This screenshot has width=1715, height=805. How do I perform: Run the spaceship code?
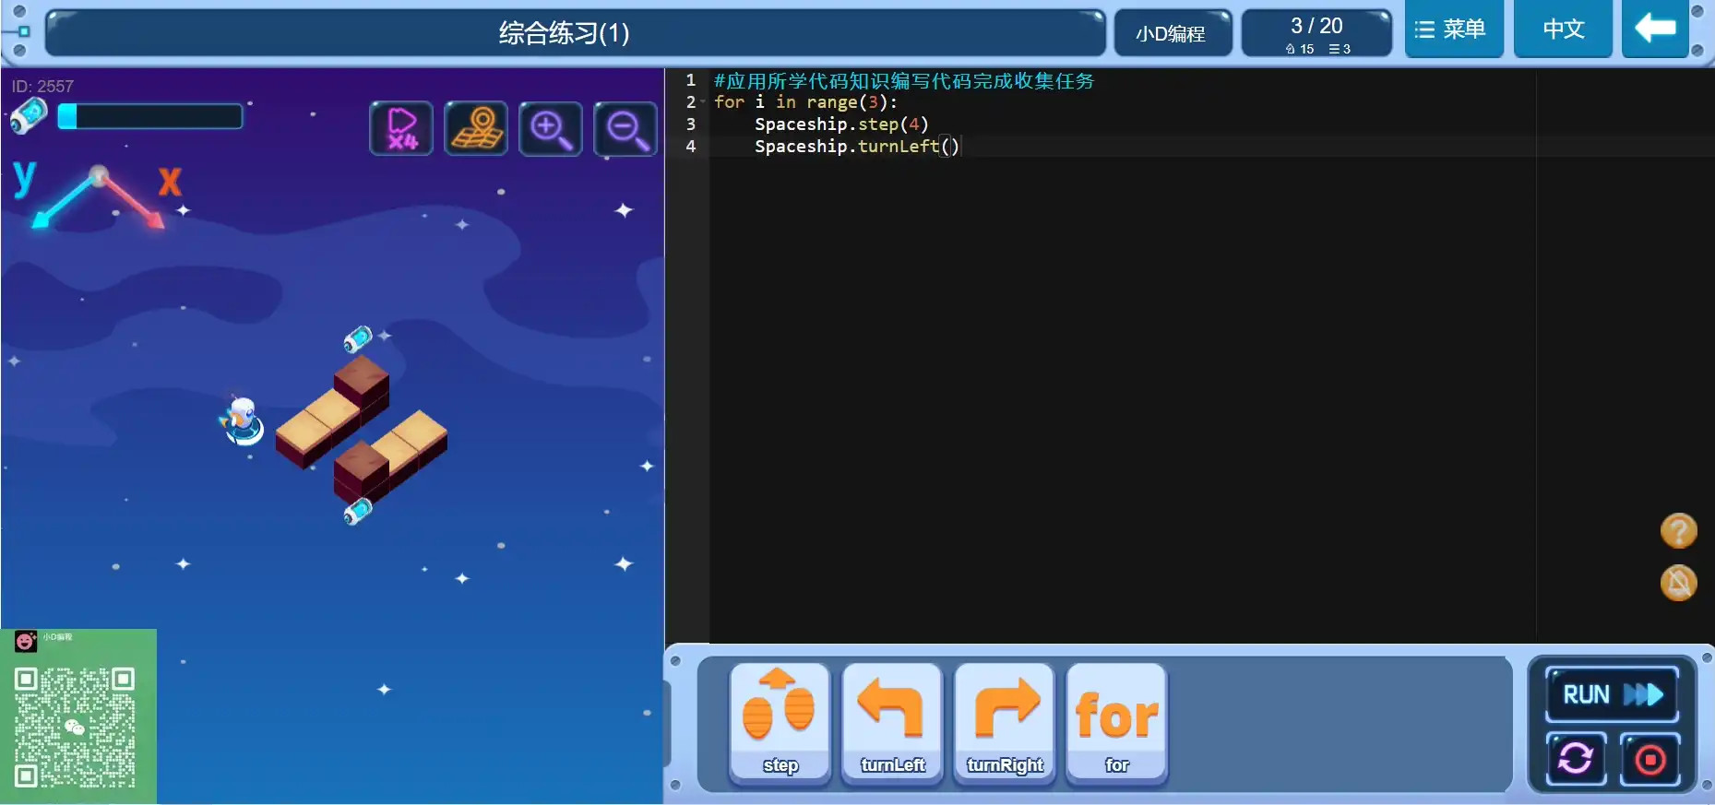[1611, 694]
